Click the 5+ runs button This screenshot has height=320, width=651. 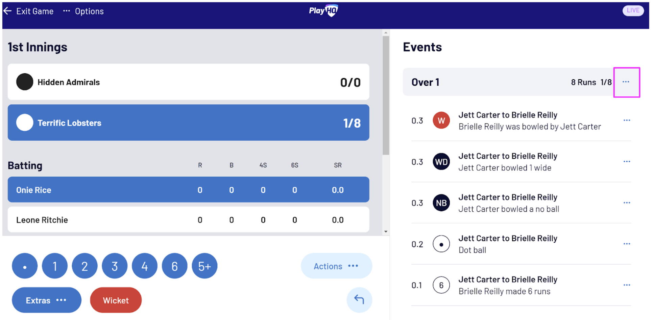[204, 266]
